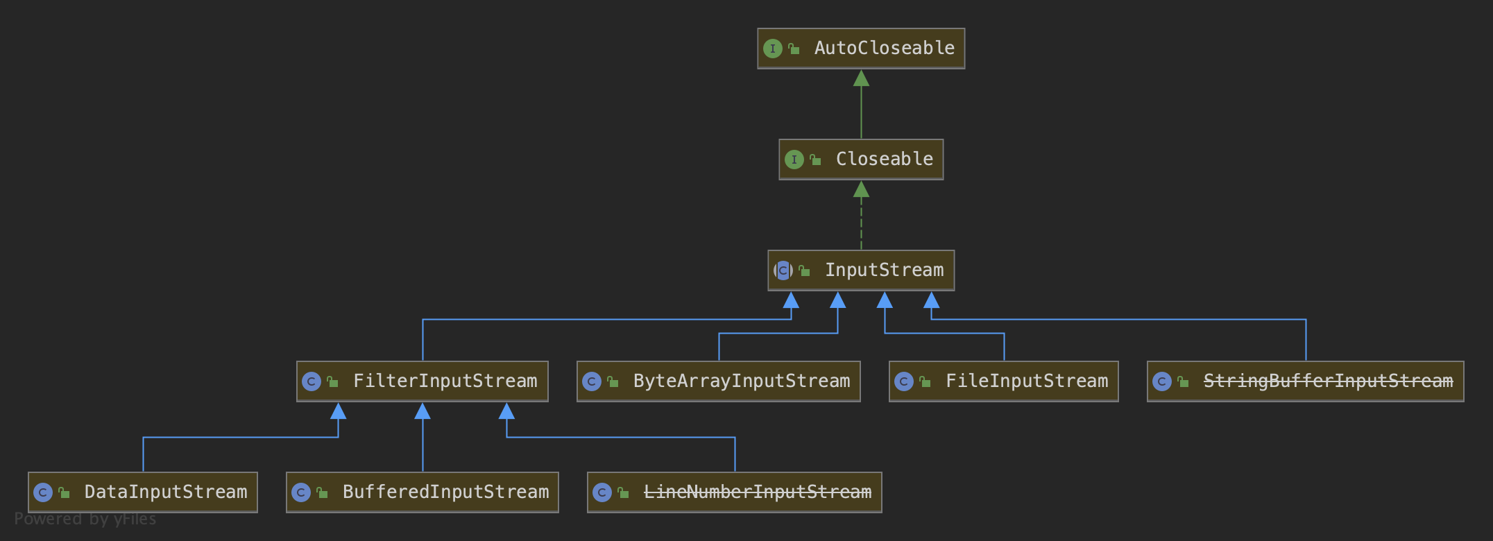Click the public lock icon beside BufferedInputStream
The image size is (1493, 541).
click(322, 492)
